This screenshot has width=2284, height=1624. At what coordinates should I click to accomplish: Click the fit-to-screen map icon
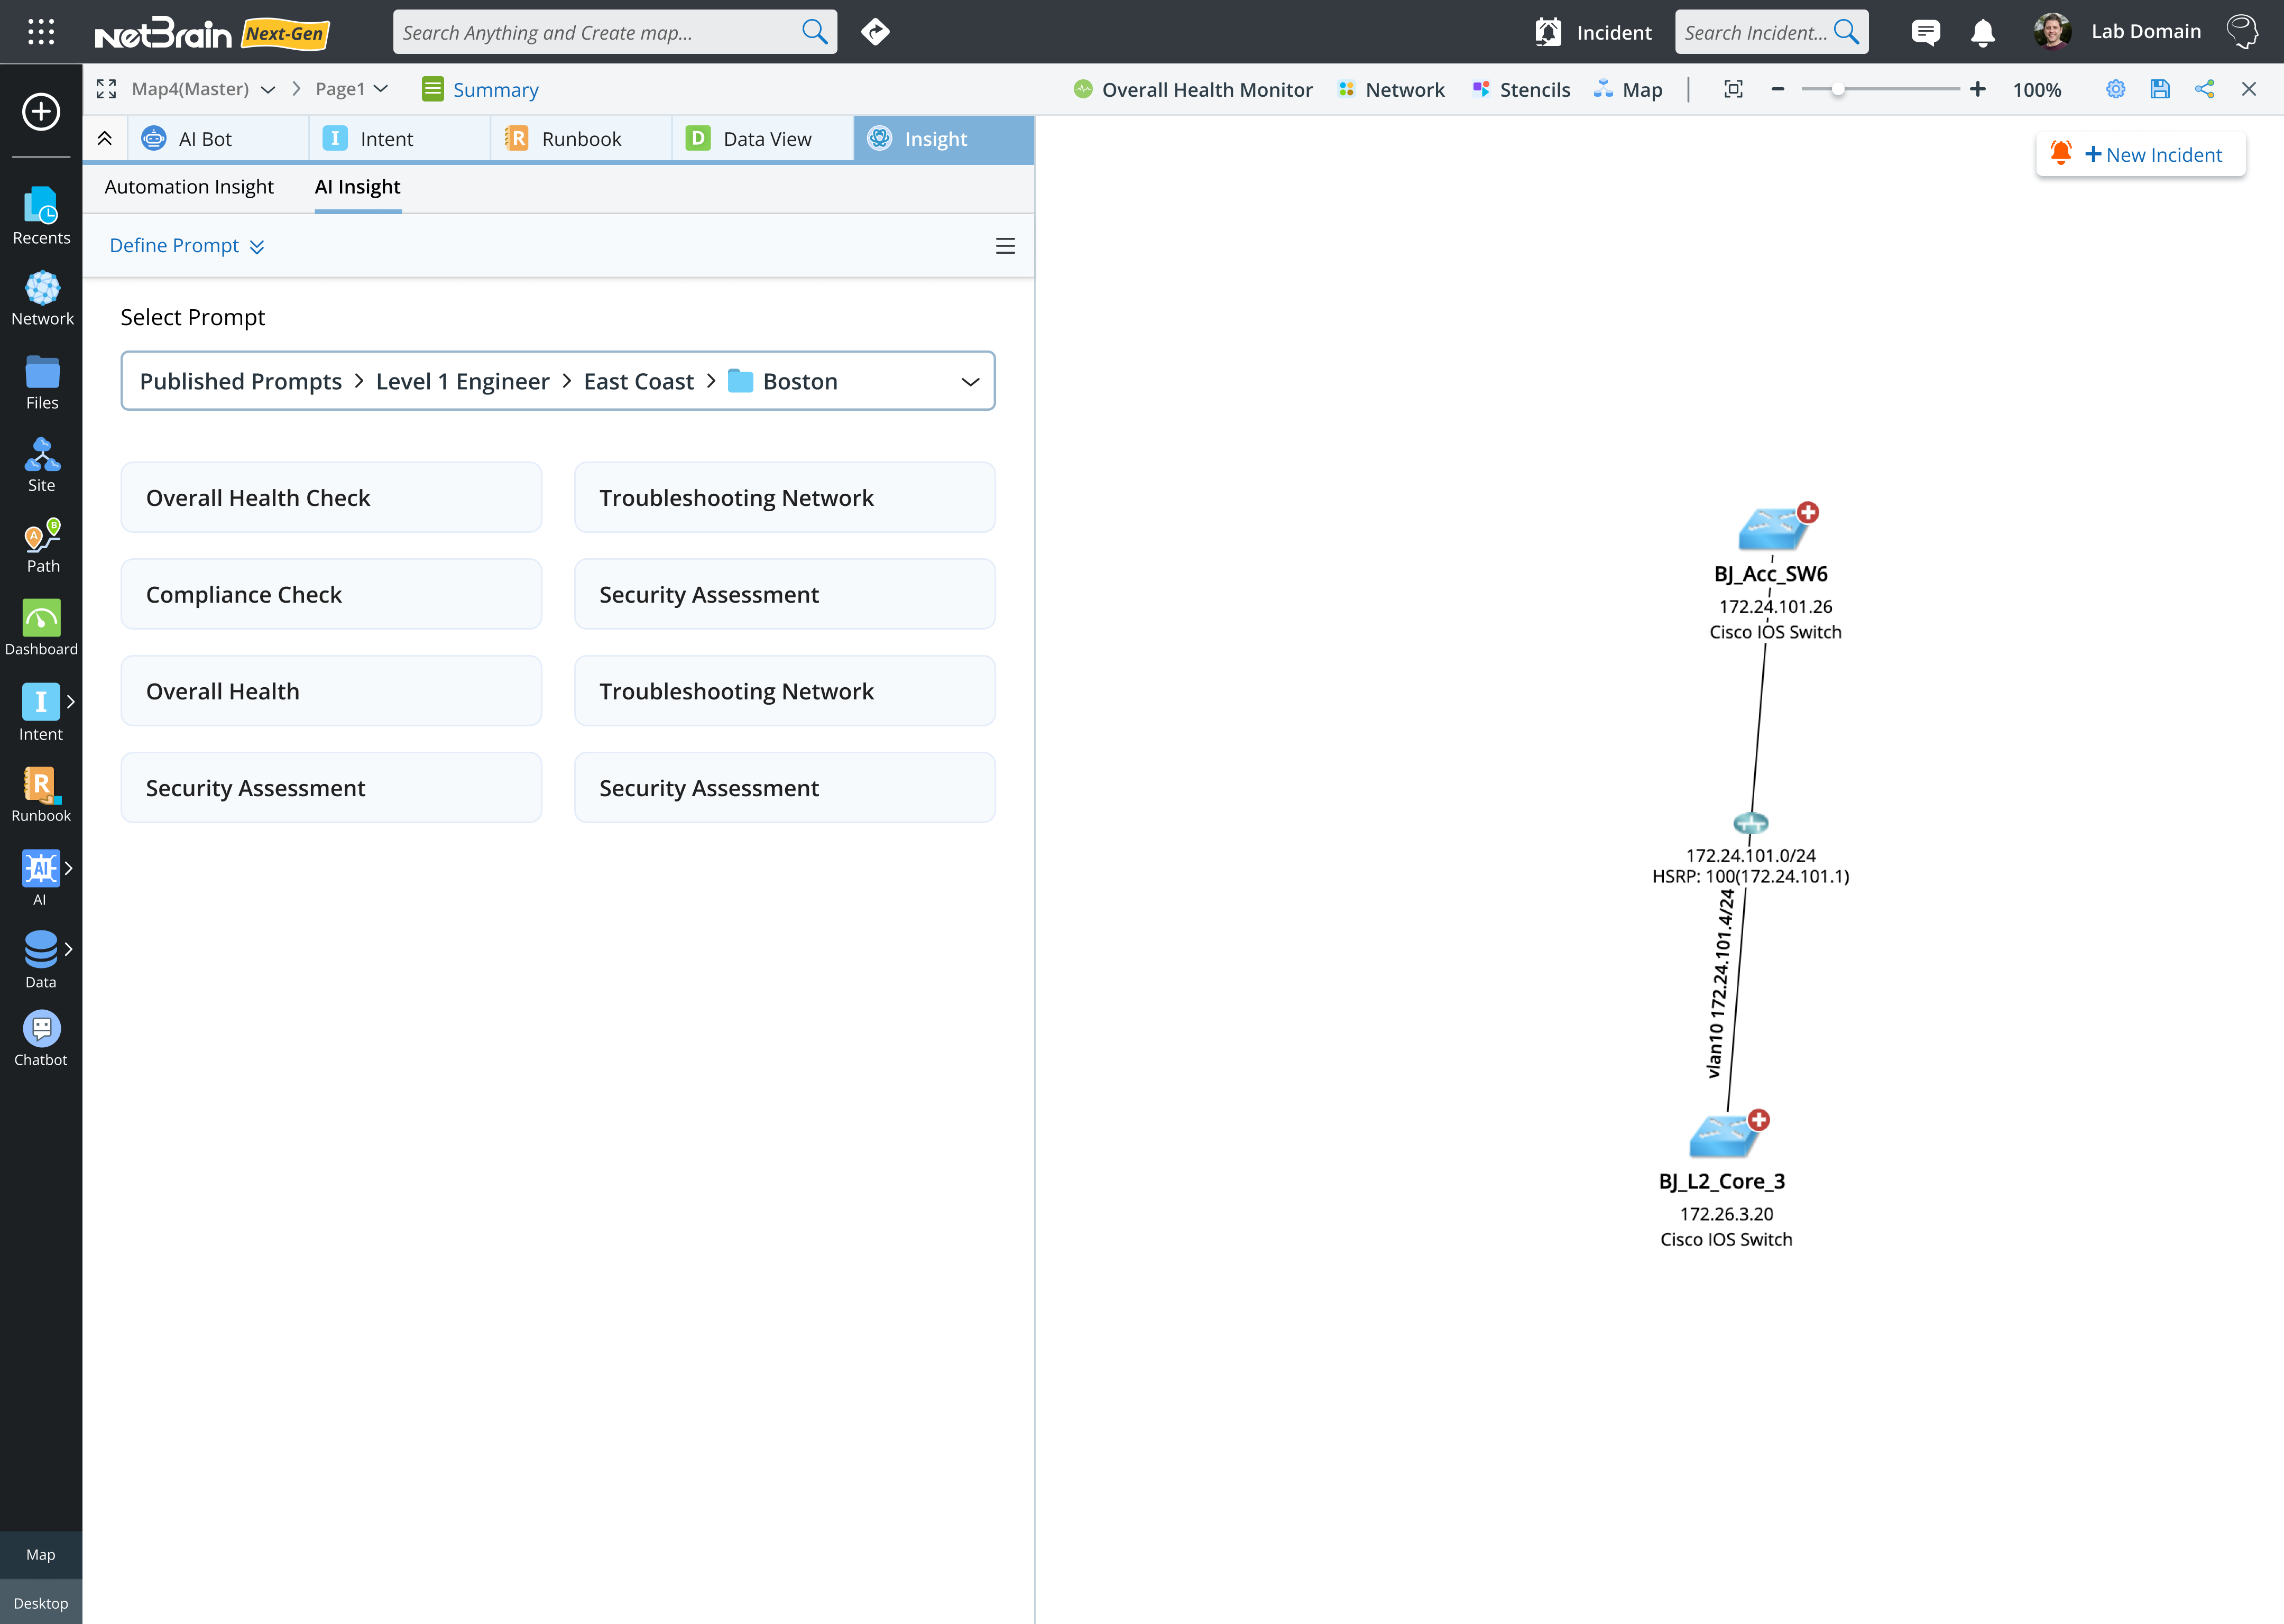point(1733,89)
